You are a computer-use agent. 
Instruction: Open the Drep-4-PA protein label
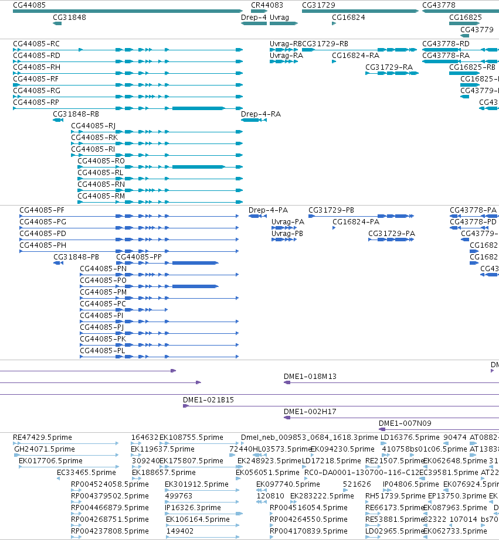(269, 210)
